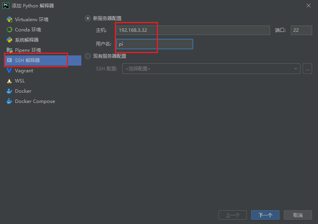Screen dimensions: 318x224
Task: Choose Conda 环境 in the sidebar
Action: pos(28,30)
